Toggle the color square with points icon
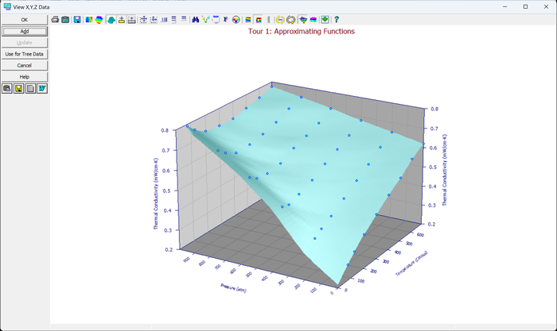557x331 pixels. click(x=259, y=20)
